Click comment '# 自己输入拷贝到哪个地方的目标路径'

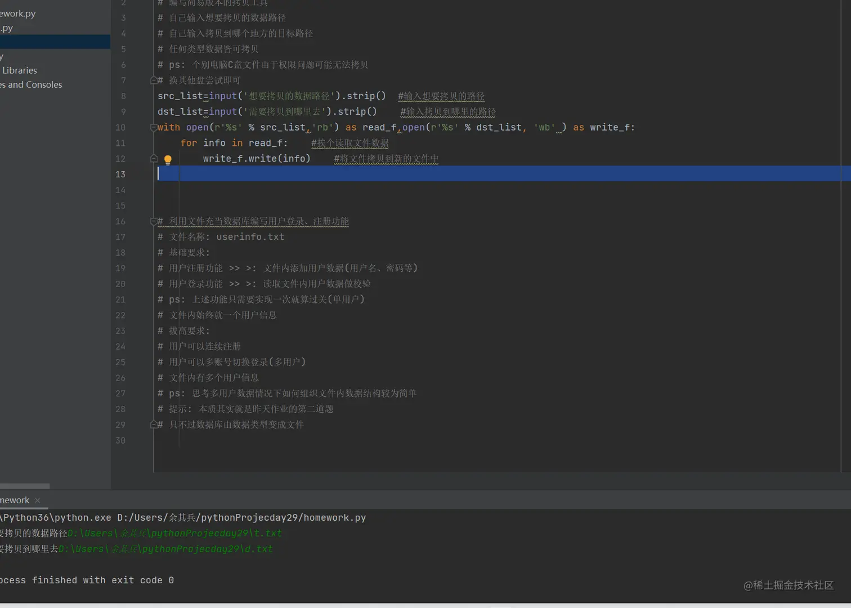coord(235,34)
